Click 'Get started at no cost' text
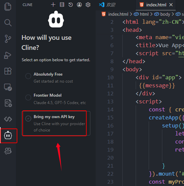The image size is (184, 186). 53,81
